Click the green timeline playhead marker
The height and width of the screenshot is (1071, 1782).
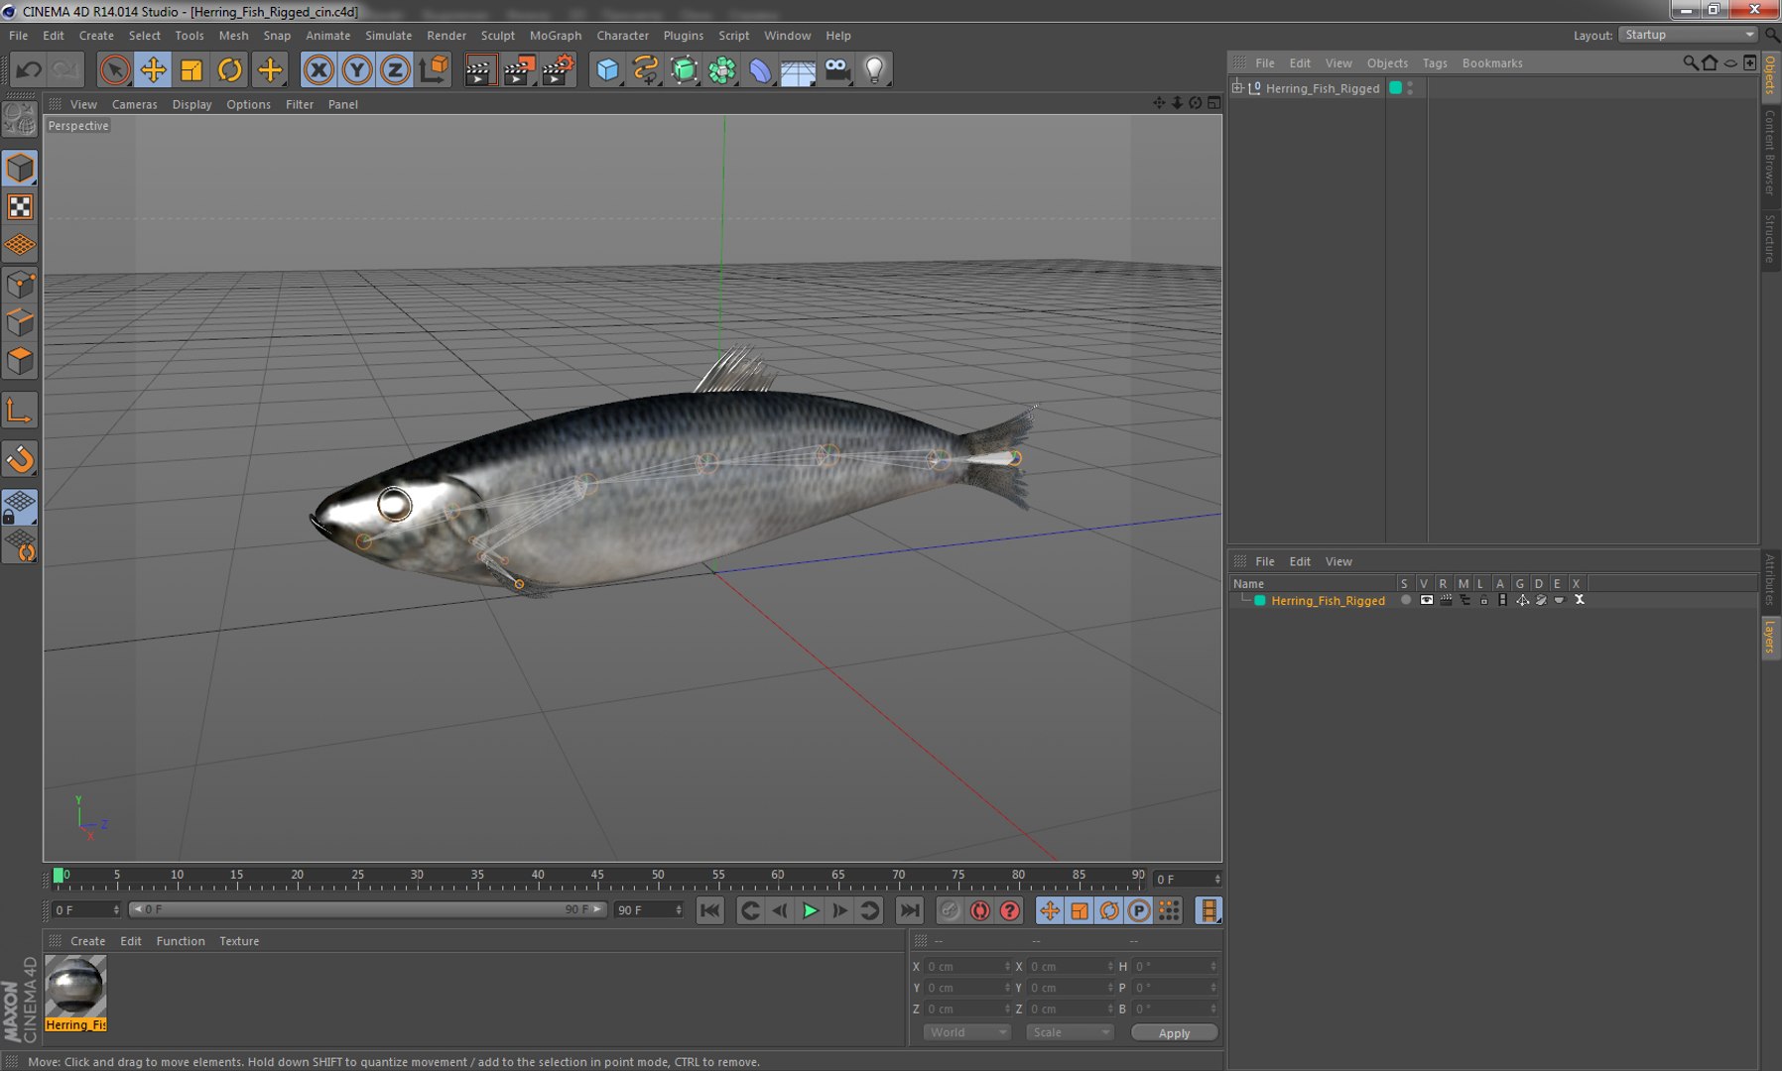(59, 875)
